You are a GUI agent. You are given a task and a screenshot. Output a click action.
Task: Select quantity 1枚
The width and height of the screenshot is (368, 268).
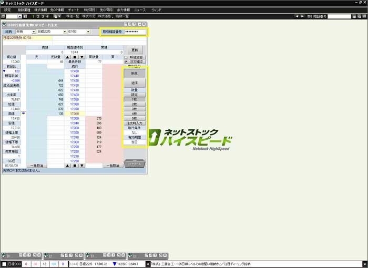(x=135, y=99)
